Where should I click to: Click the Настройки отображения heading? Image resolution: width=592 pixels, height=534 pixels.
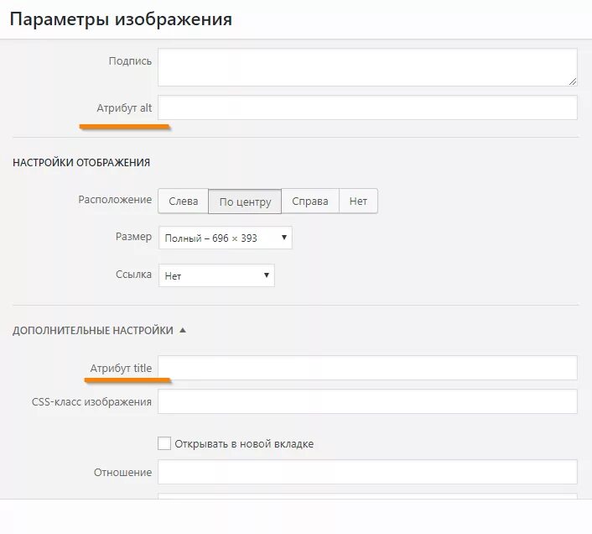[81, 163]
